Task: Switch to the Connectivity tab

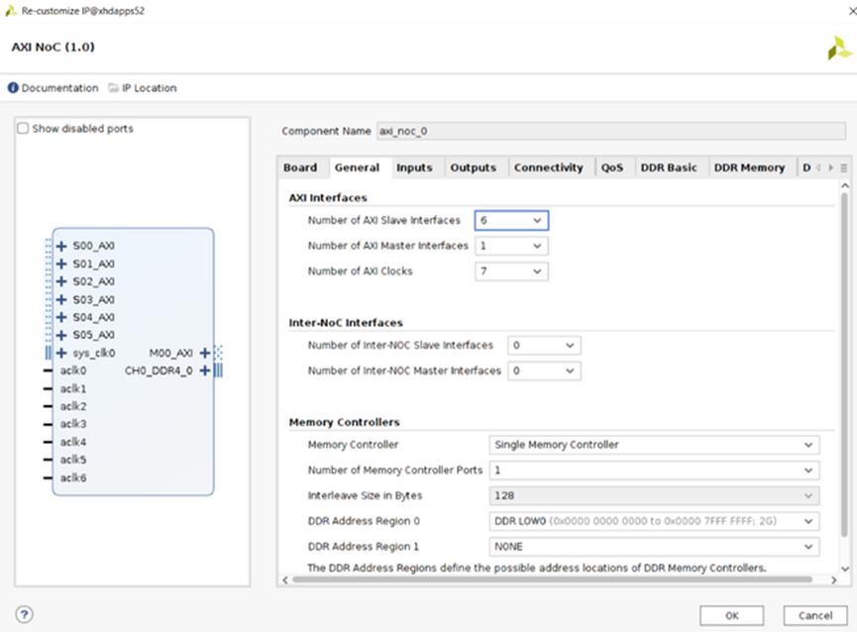Action: (x=548, y=167)
